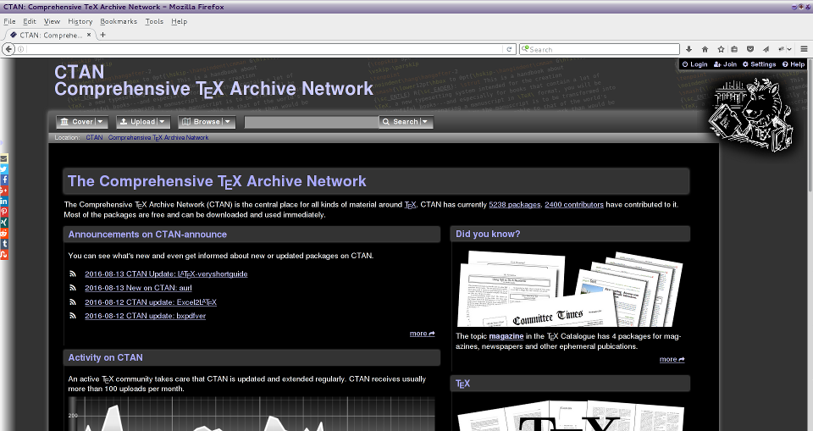The image size is (813, 431).
Task: Open the History menu
Action: point(80,21)
